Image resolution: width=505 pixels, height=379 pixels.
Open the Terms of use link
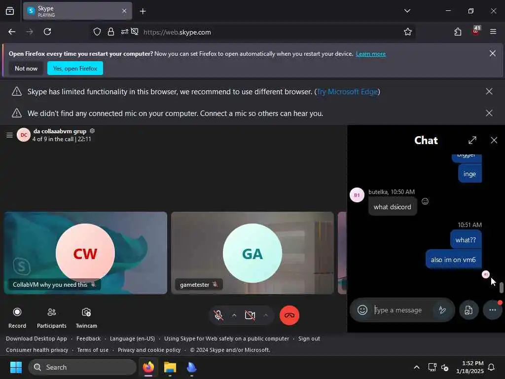coord(93,350)
